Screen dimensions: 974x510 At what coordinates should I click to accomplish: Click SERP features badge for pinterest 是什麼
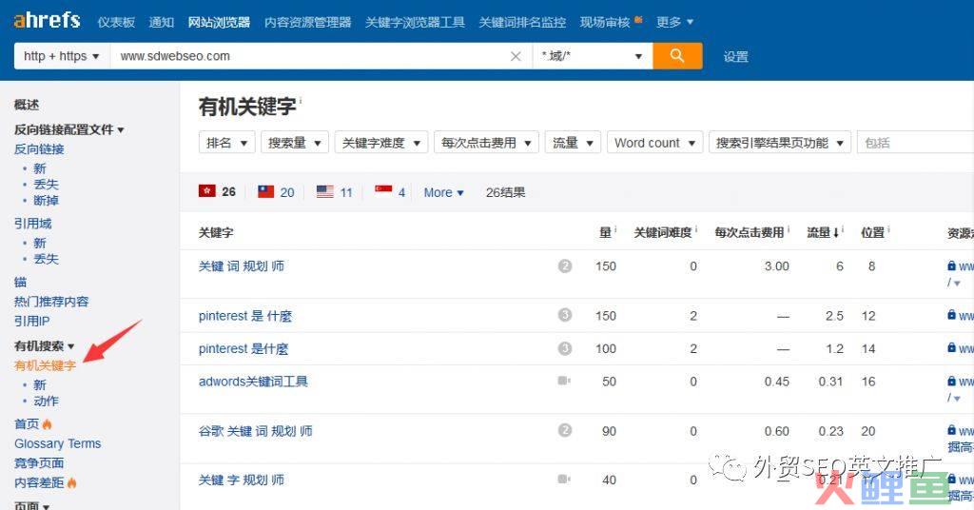565,348
